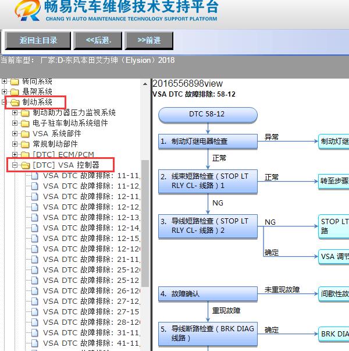Image resolution: width=349 pixels, height=351 pixels.
Task: Click document icon of VSA DTC 11-11
Action: click(x=35, y=176)
